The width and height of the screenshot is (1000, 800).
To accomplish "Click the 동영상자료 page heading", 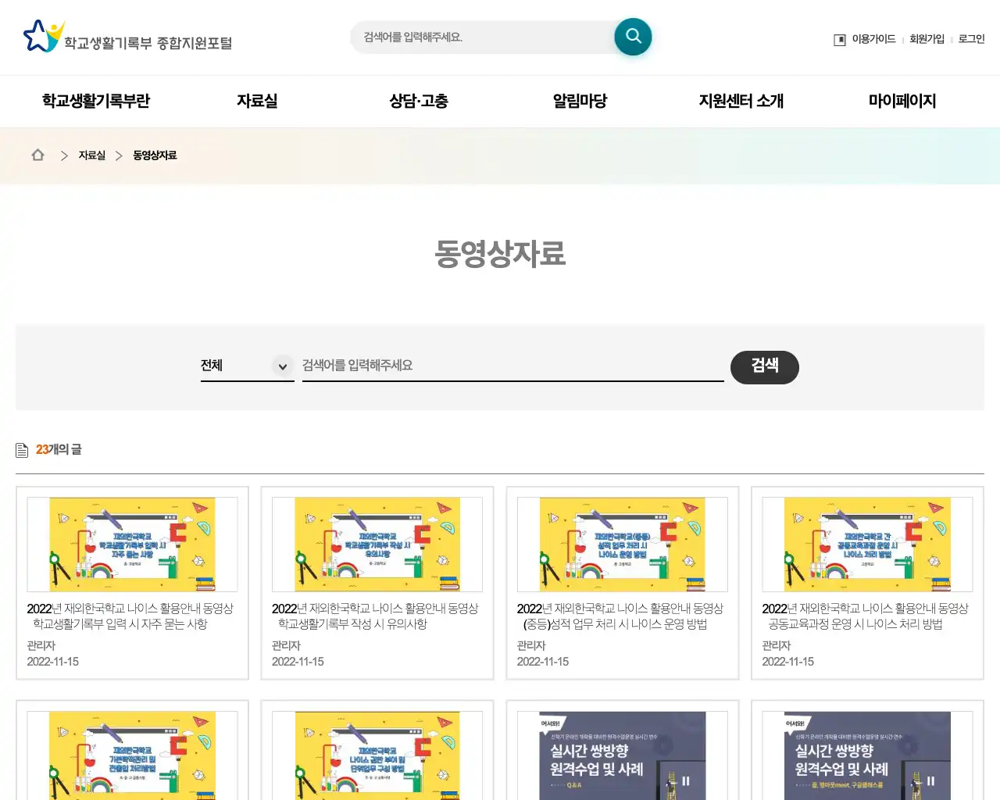I will (x=500, y=254).
